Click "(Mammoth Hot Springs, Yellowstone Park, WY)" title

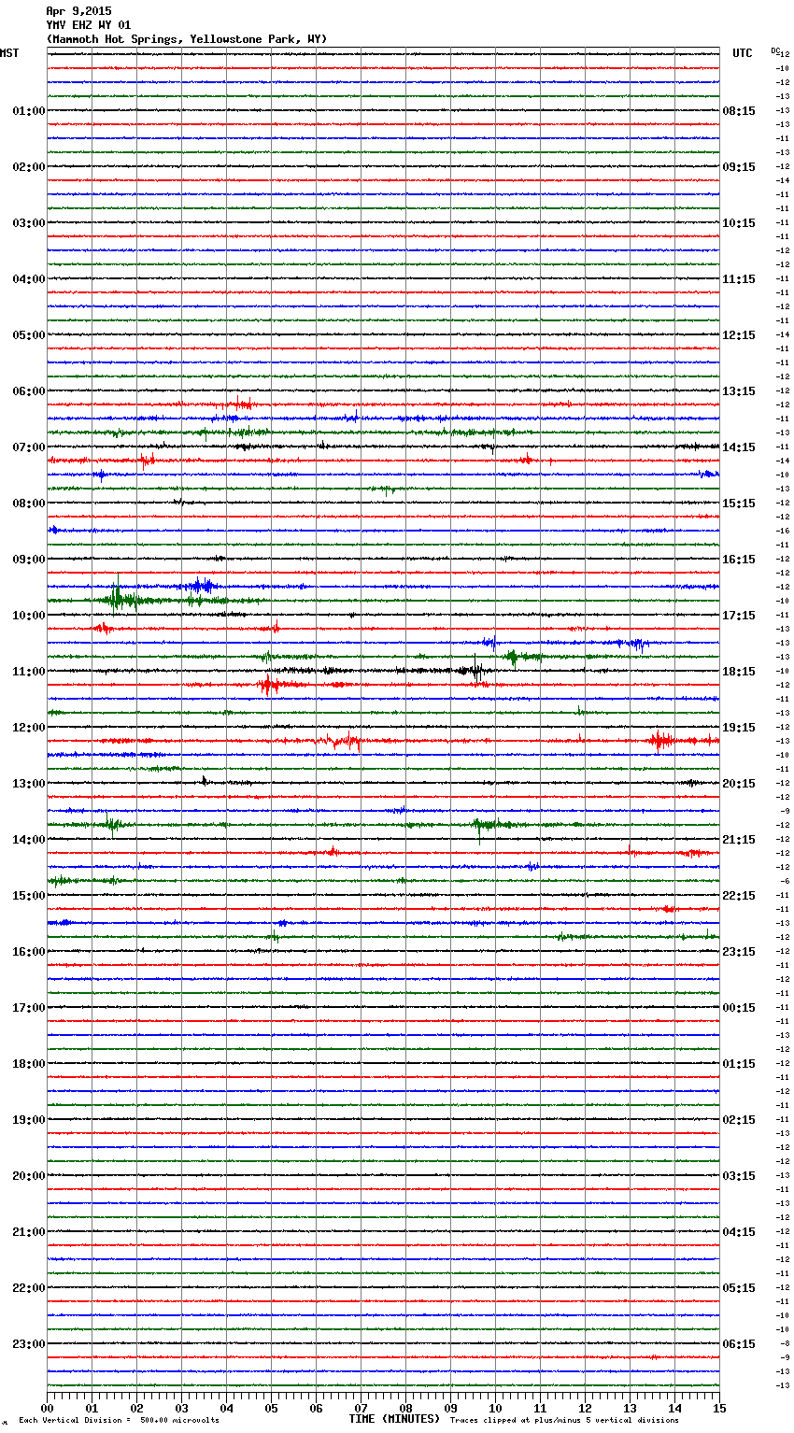tap(187, 39)
